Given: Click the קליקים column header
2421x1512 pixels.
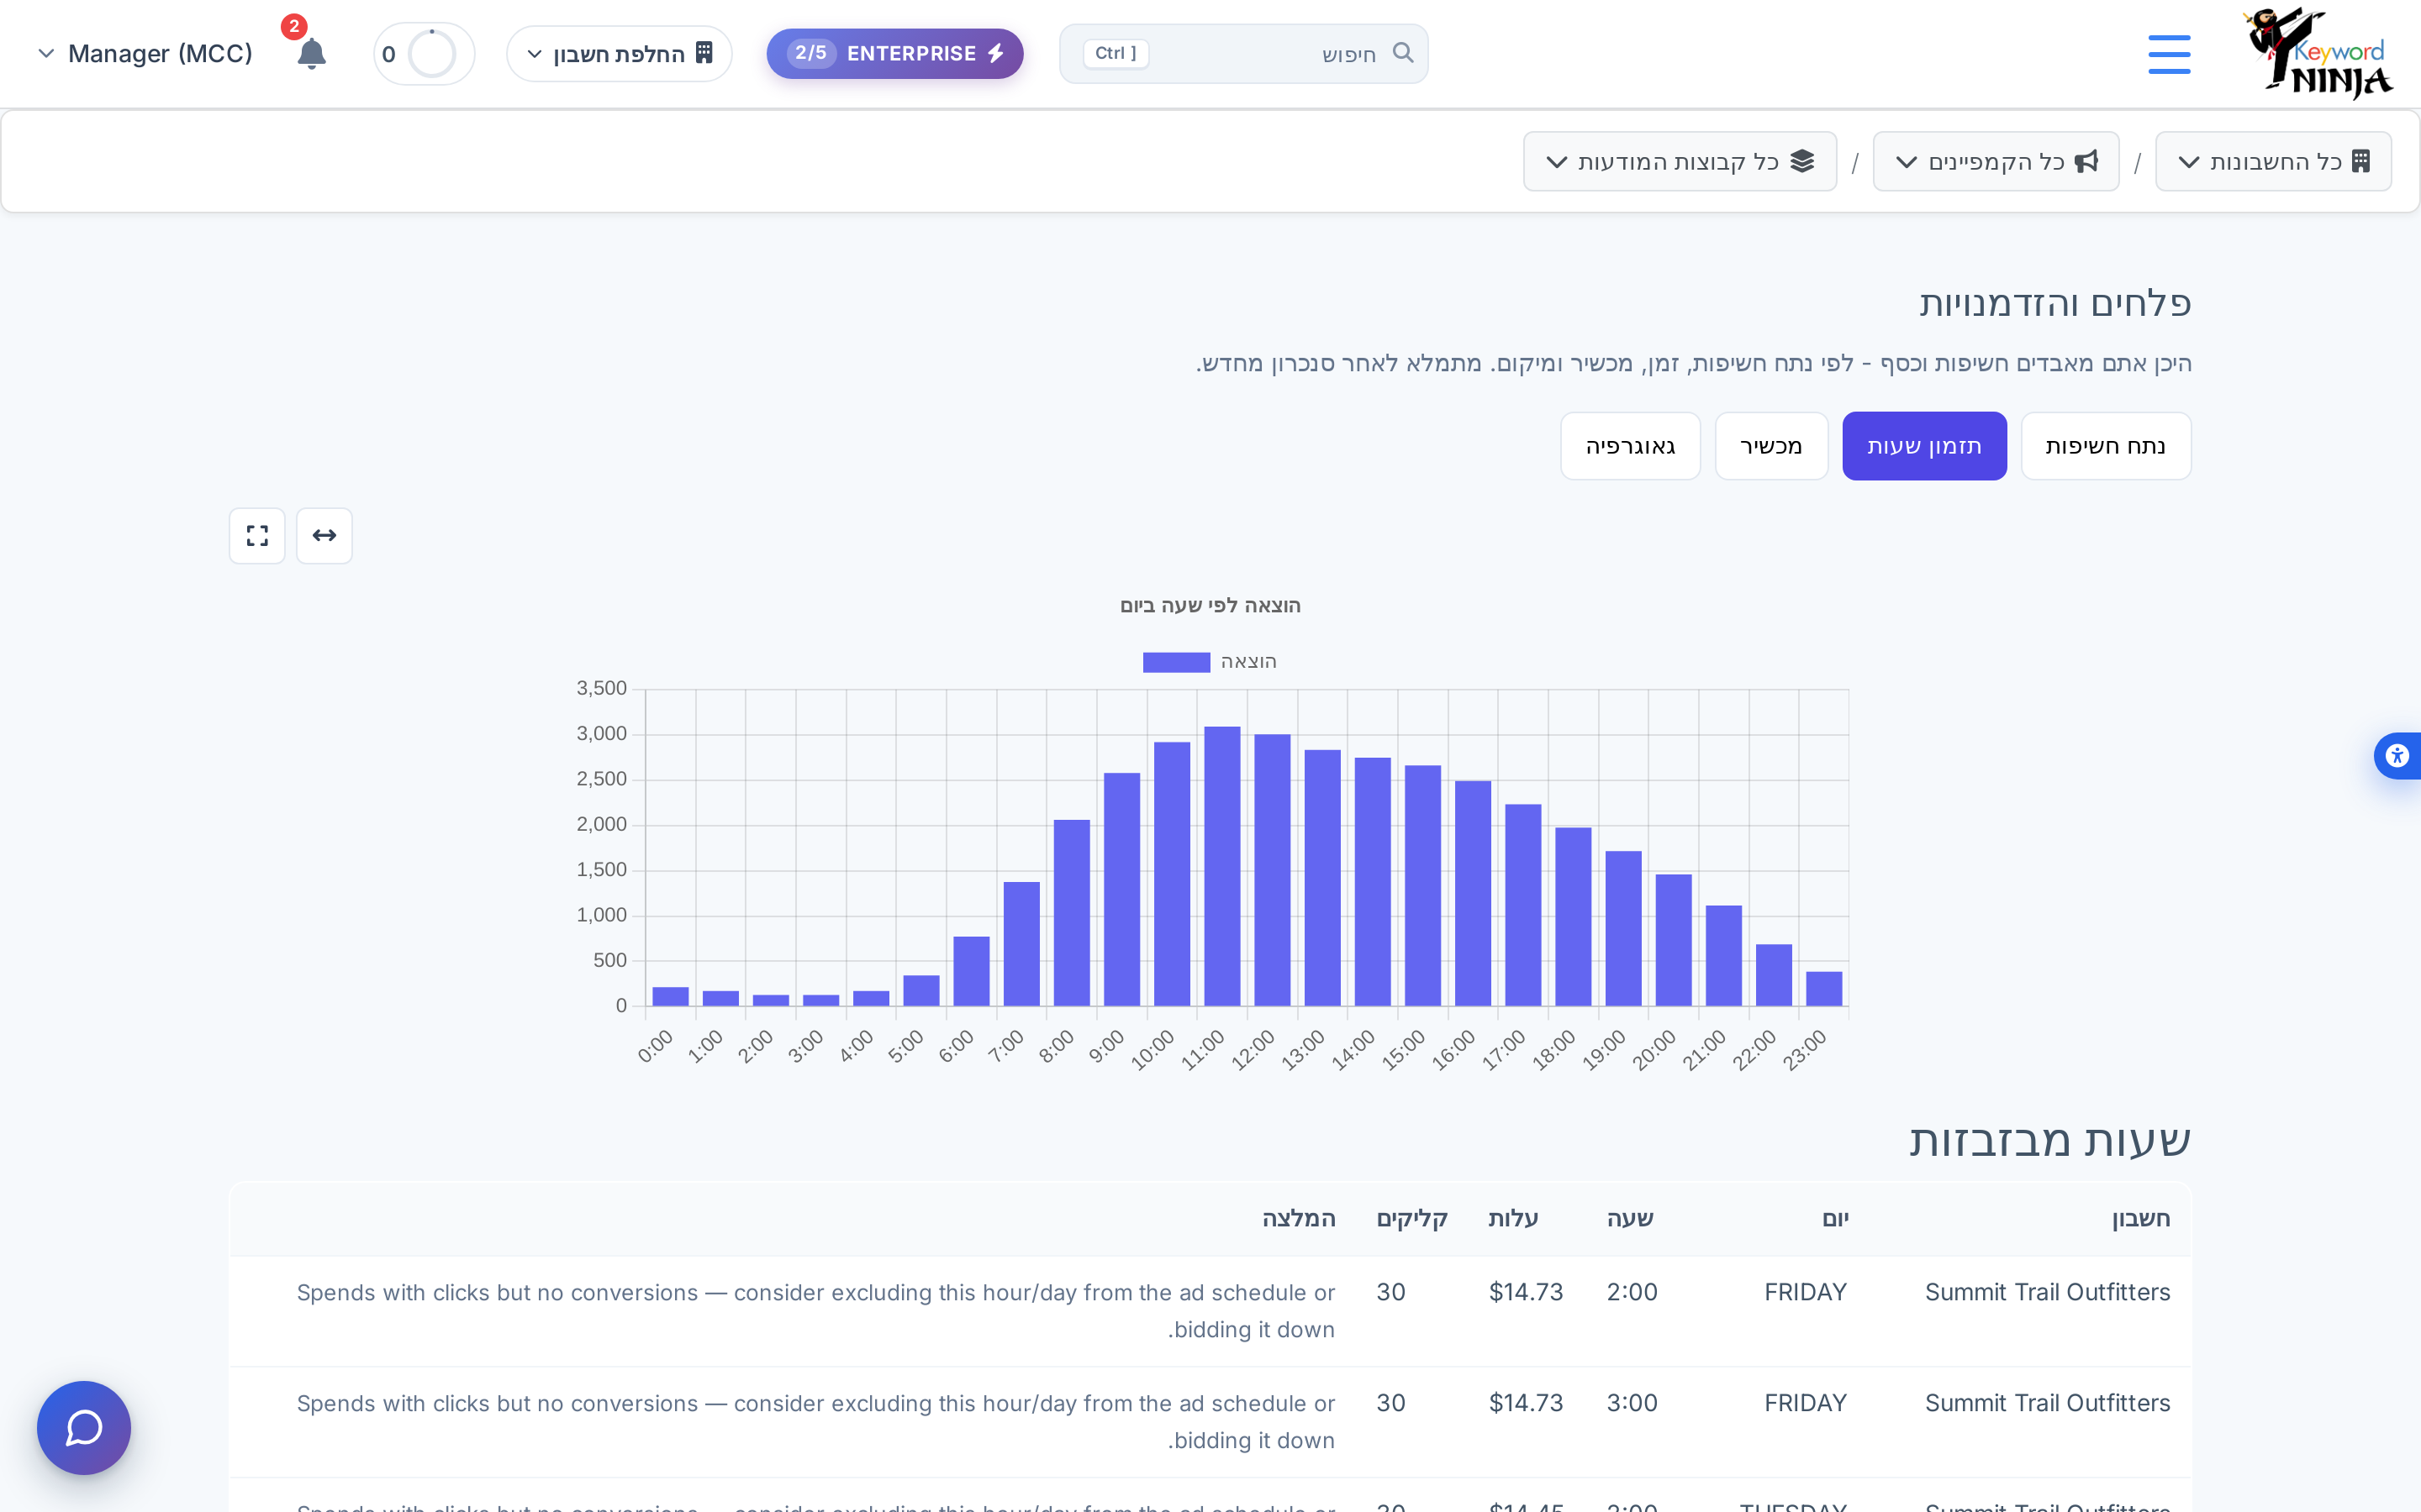Looking at the screenshot, I should coord(1412,1219).
